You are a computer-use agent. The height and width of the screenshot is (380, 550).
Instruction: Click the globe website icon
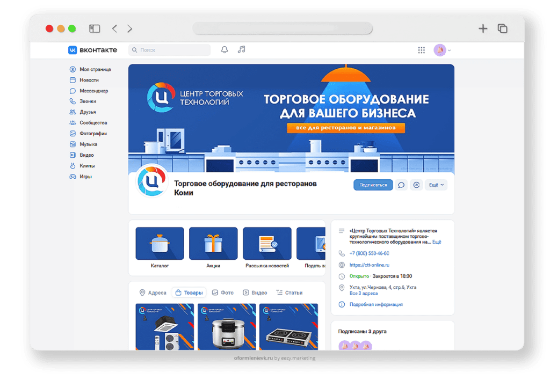(342, 265)
